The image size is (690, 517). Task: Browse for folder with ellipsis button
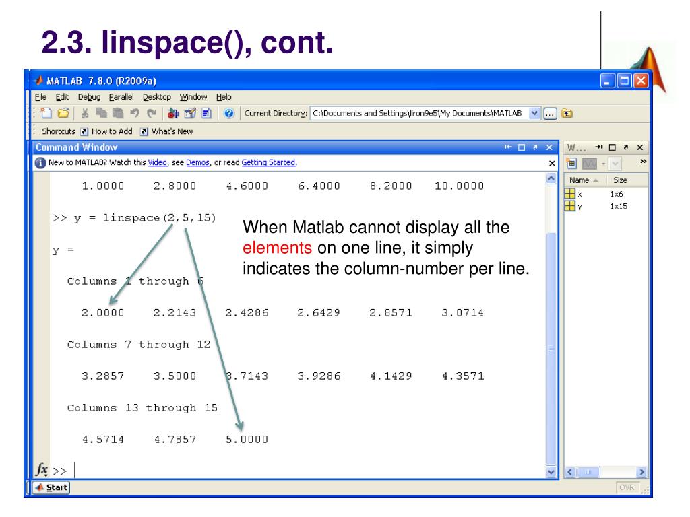point(550,114)
